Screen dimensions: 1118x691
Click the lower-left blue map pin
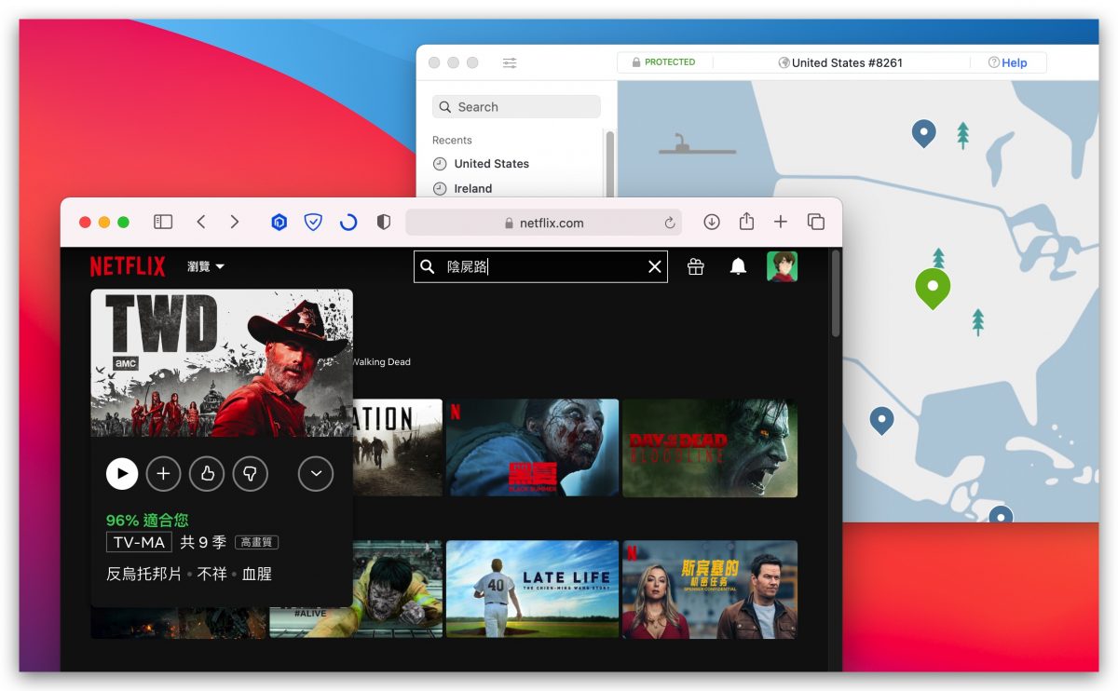click(x=881, y=421)
